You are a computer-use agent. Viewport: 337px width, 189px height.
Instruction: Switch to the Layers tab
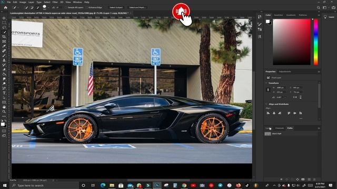pos(269,128)
